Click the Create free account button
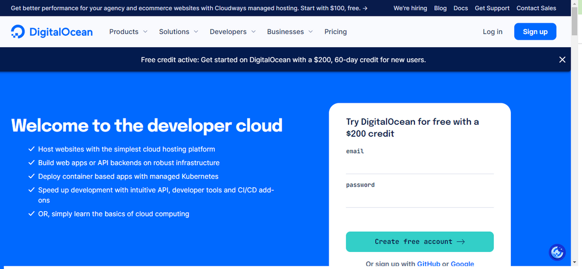This screenshot has height=269, width=582. pos(419,242)
